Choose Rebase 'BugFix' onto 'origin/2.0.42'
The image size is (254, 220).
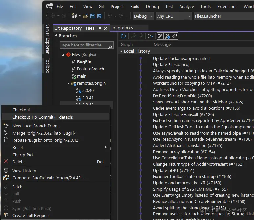pyautogui.click(x=56, y=140)
